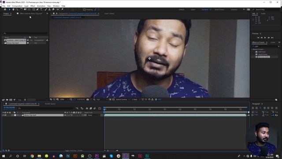Click the Home icon in toolbar
Viewport: 282px width, 159px height.
pyautogui.click(x=5, y=9)
